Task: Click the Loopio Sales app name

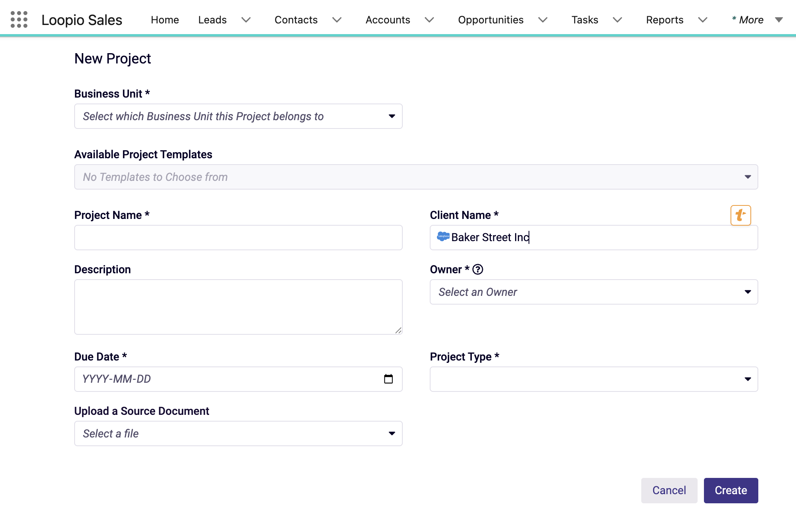Action: [x=82, y=20]
